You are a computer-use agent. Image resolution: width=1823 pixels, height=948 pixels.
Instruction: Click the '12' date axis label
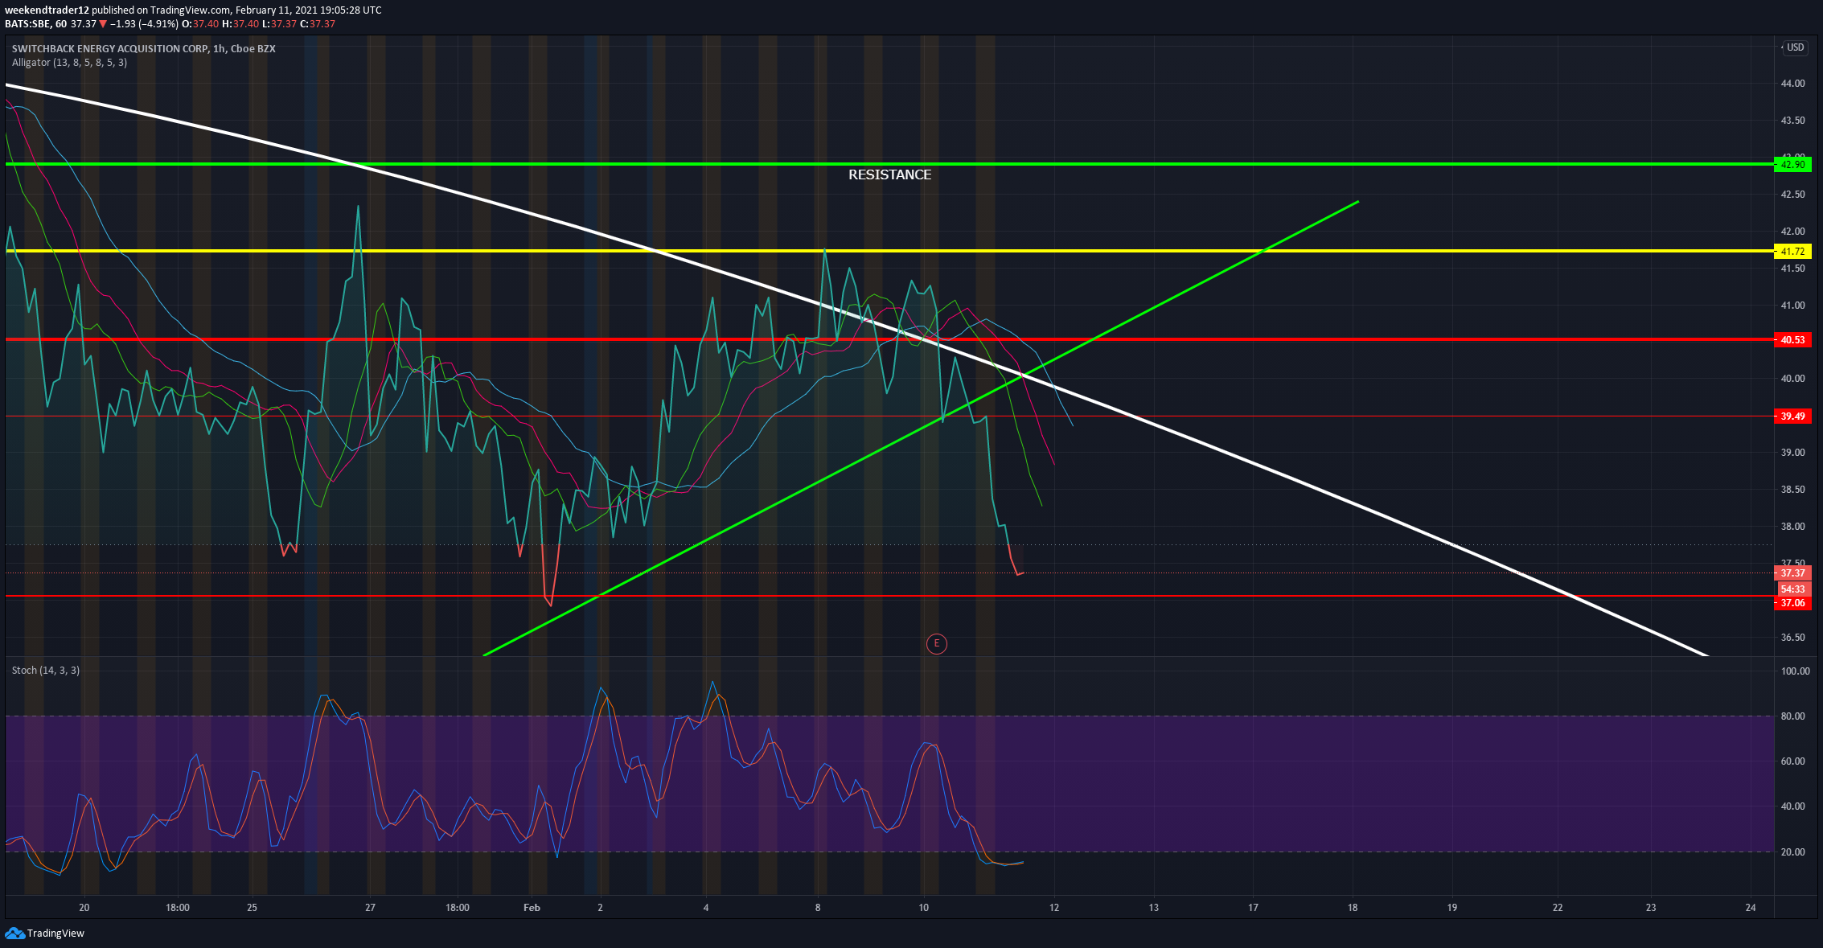(x=1053, y=907)
